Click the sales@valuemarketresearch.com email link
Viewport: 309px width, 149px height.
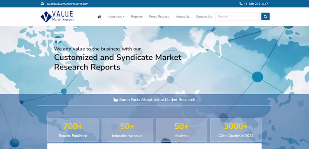[x=67, y=4]
